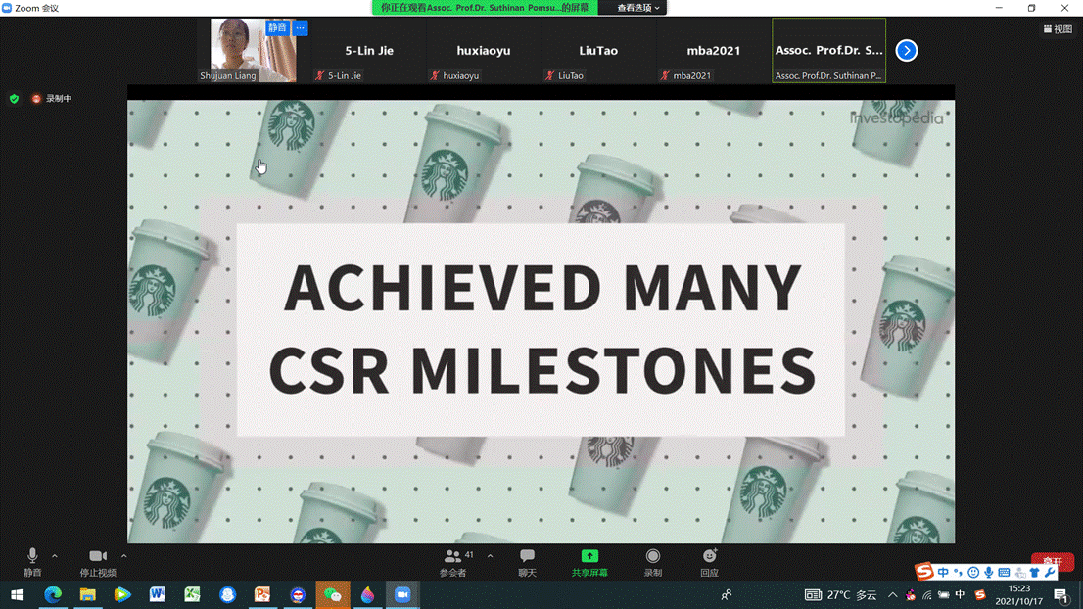
Task: Click the microphone mute (静音) icon
Action: (32, 557)
